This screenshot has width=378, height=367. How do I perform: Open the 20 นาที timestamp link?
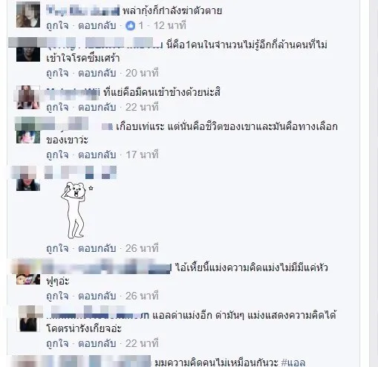(x=142, y=73)
